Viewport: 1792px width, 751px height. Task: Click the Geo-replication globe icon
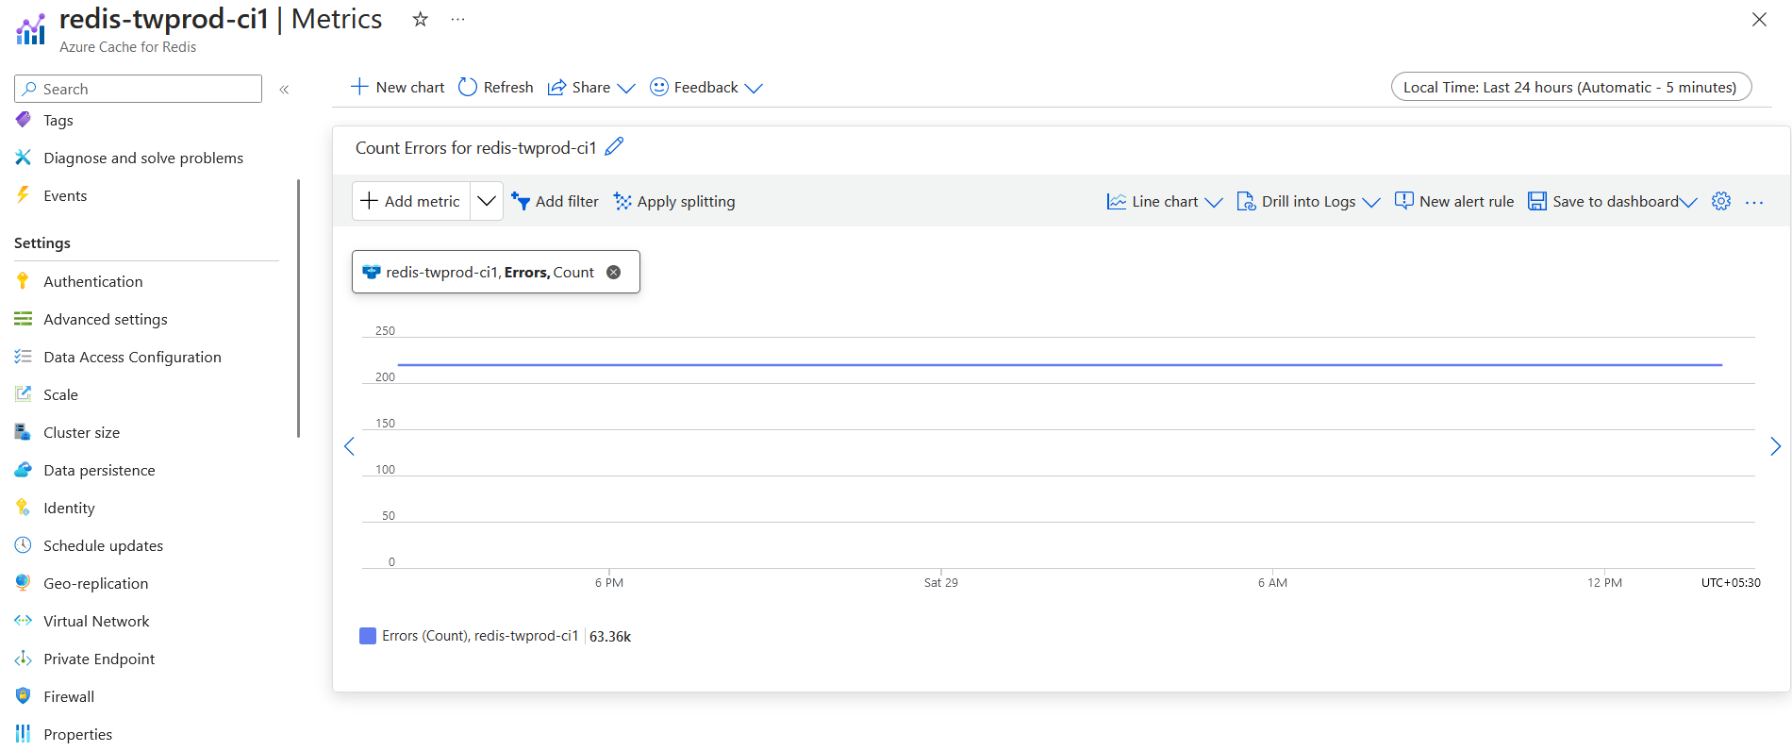[x=24, y=583]
